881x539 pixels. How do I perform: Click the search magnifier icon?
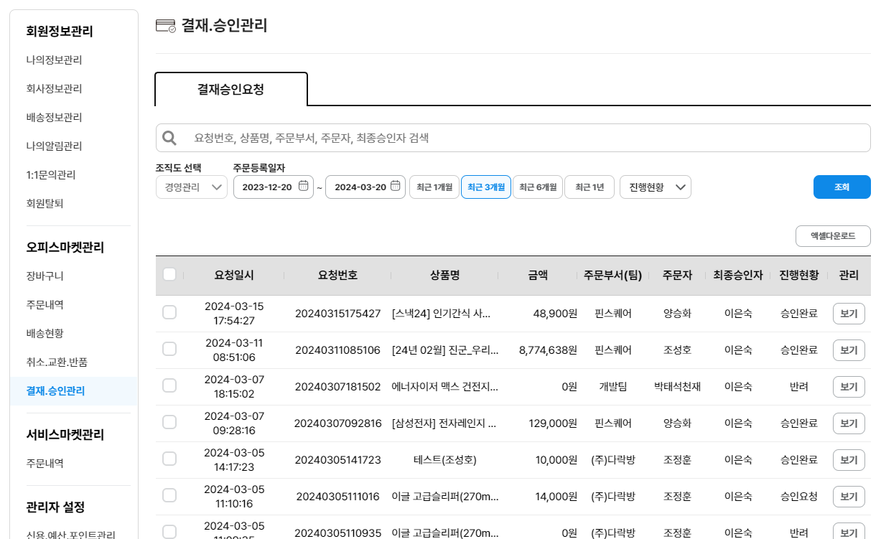tap(169, 138)
